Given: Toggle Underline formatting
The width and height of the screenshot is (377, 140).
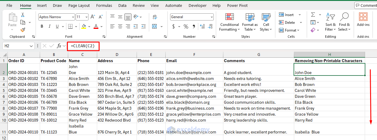Looking at the screenshot, I should 57,26.
